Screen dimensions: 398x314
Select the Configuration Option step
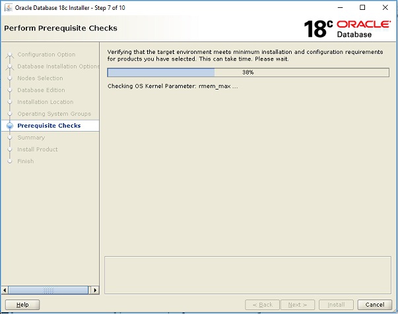pyautogui.click(x=46, y=55)
